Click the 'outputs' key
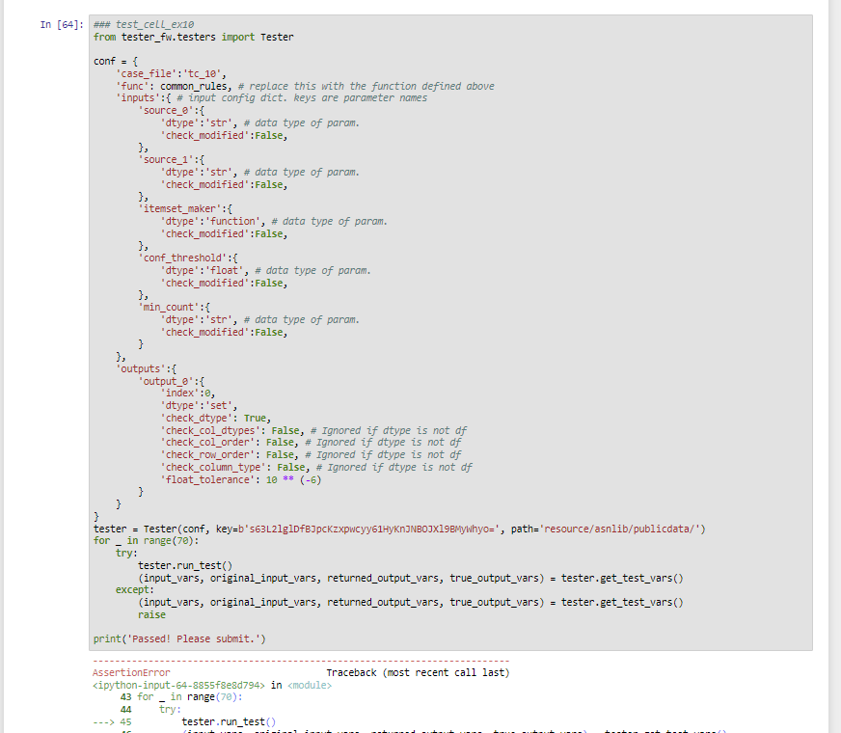 coord(140,369)
